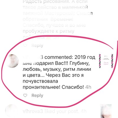Image resolution: width=118 pixels, height=118 pixels.
Task: Tap the faded heart icon under top comment
Action: click(x=25, y=45)
